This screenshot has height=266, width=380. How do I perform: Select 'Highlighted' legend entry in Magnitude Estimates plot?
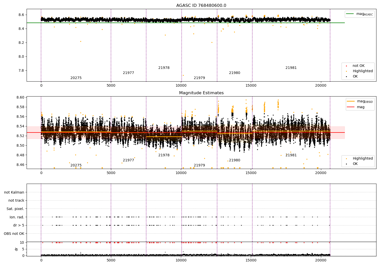tap(360, 159)
